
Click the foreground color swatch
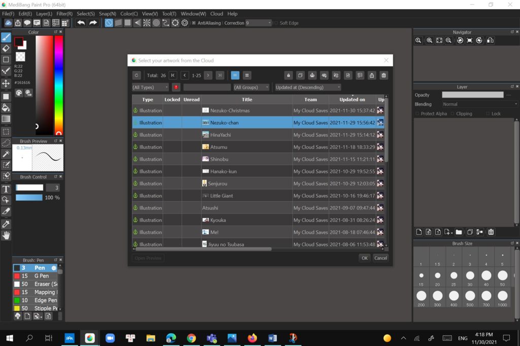tap(19, 42)
